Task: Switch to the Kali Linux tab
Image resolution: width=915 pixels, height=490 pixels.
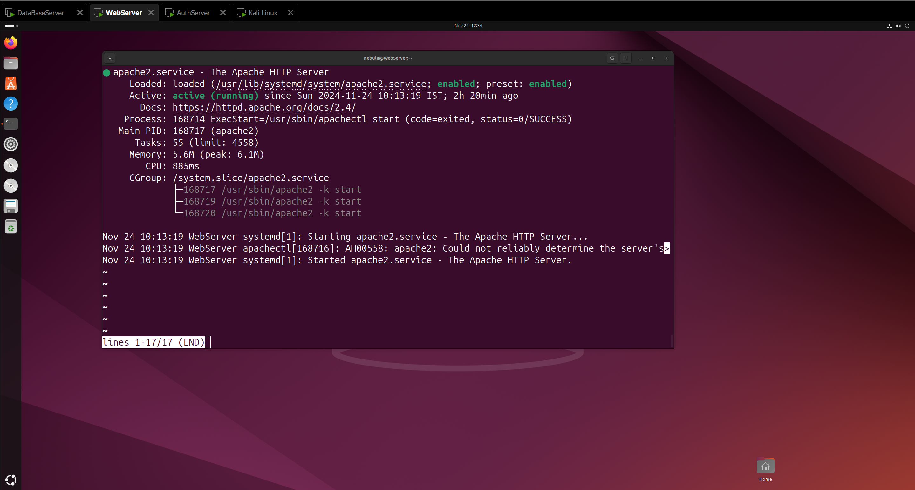Action: tap(263, 13)
